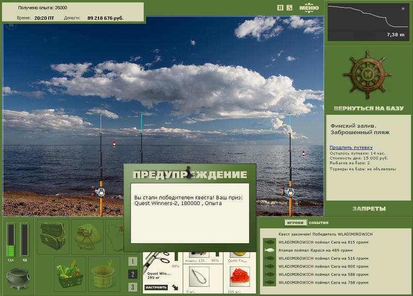This screenshot has width=413, height=296.
Task: Select the 'Сига на 588 грамм' event row
Action: [x=323, y=274]
